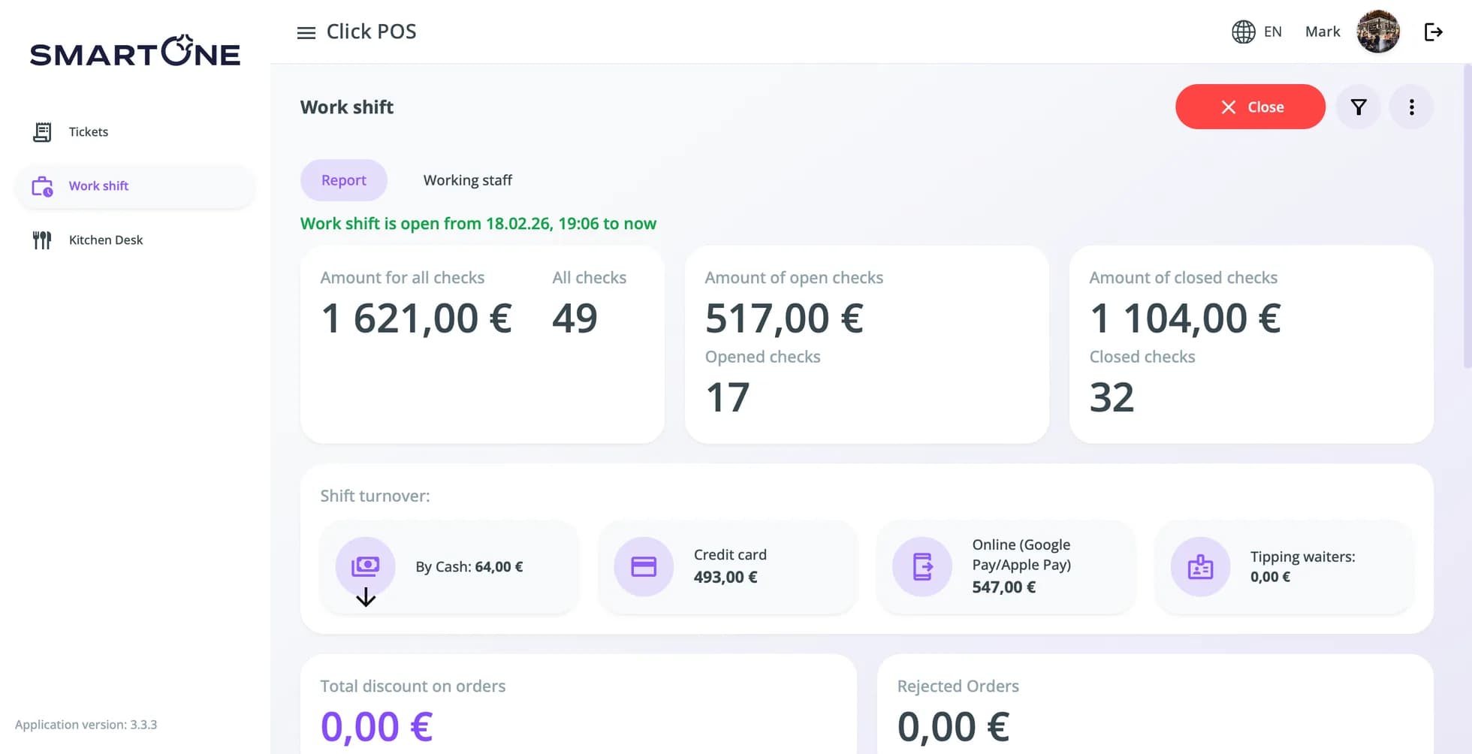
Task: Open Mark's profile avatar
Action: pos(1377,32)
